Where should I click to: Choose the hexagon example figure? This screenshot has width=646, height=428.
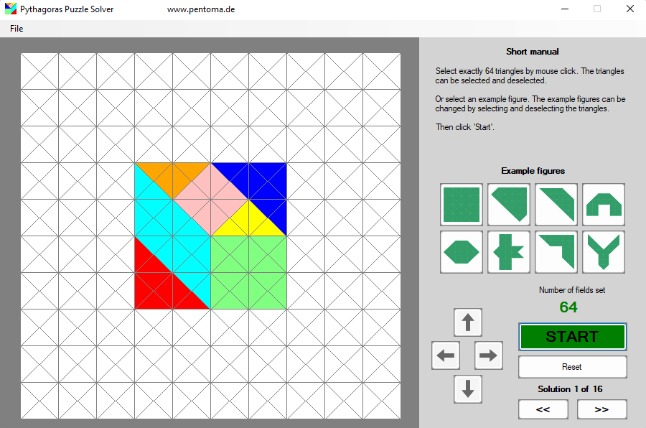(461, 252)
